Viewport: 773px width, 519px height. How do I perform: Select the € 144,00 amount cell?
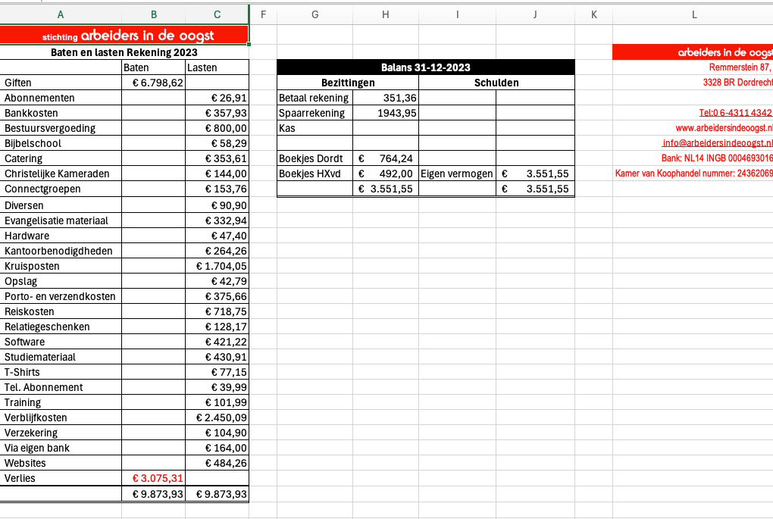[x=218, y=174]
